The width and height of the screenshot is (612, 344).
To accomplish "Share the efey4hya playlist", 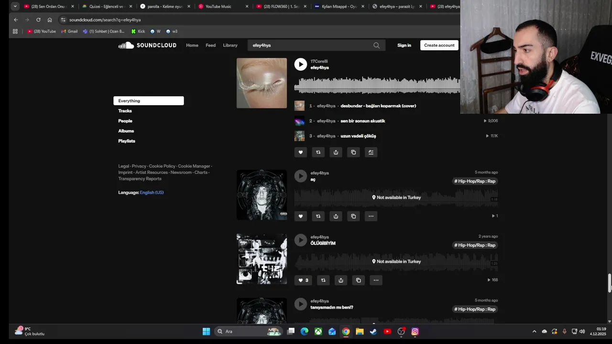I will 336,152.
